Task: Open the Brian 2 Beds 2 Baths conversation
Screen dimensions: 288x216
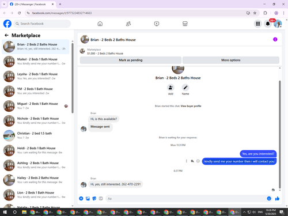Action: click(36, 47)
